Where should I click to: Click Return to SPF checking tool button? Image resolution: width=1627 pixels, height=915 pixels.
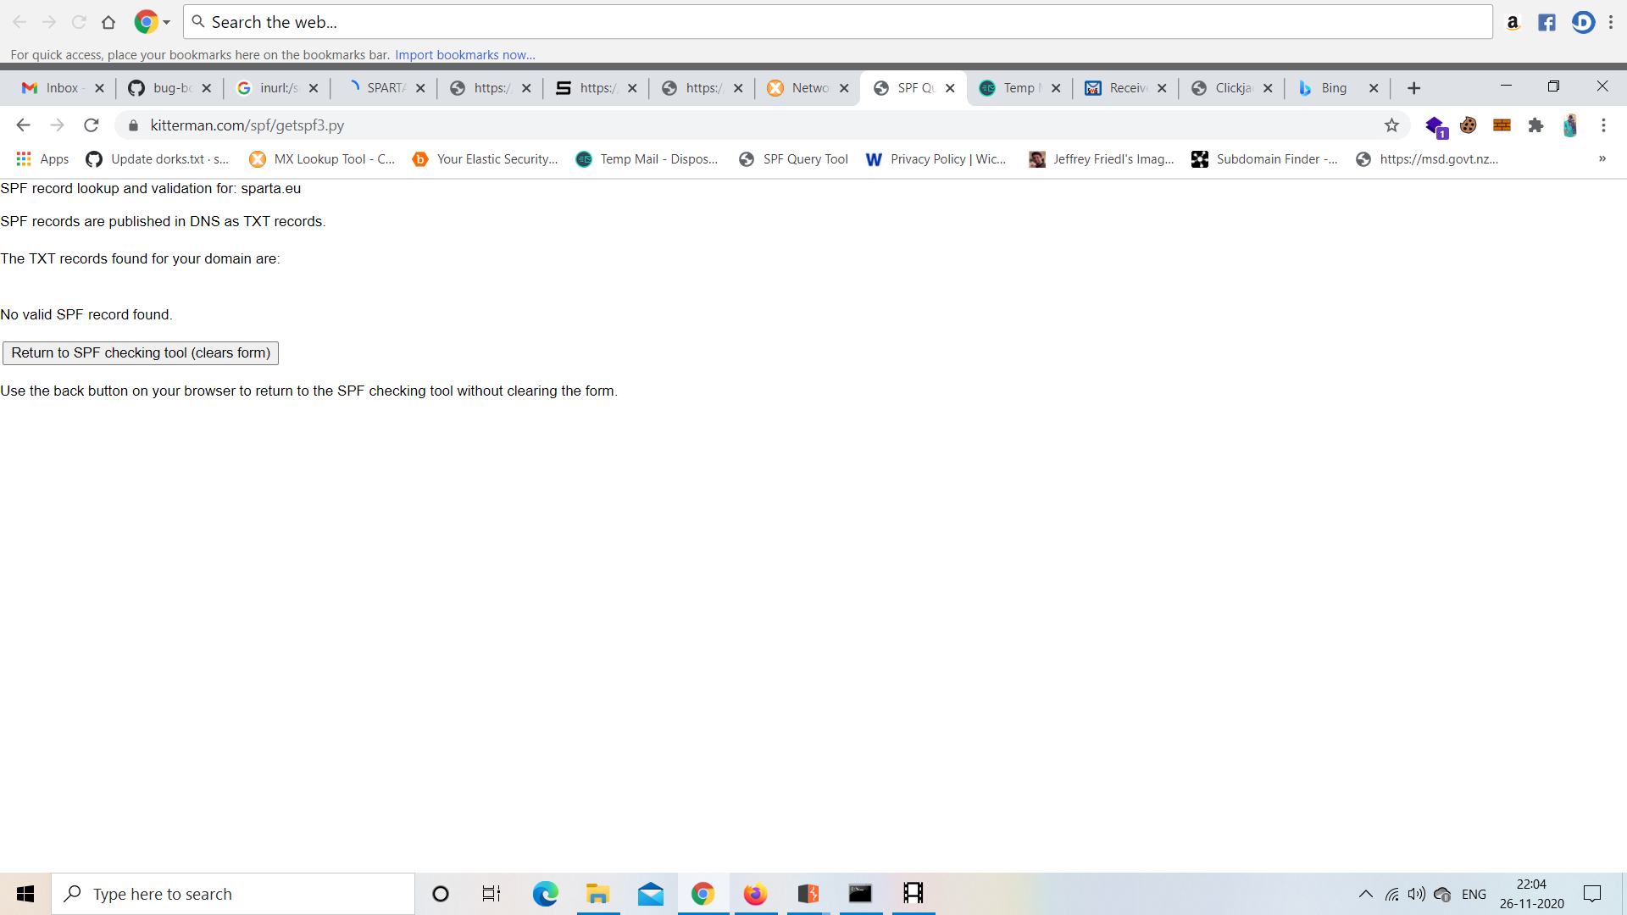pyautogui.click(x=141, y=353)
